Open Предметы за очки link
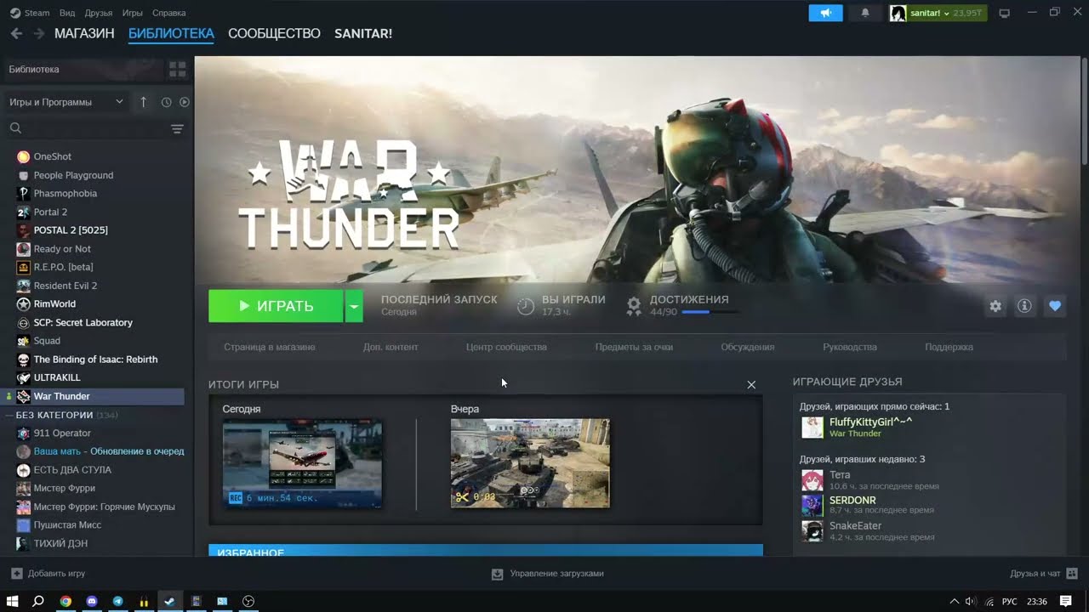 634,347
